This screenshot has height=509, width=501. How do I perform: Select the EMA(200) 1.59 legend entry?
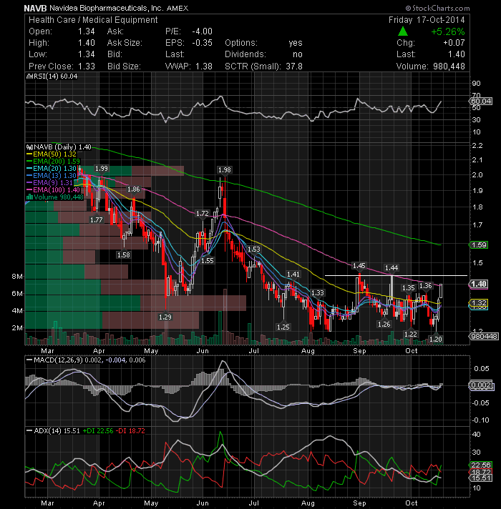[x=53, y=161]
